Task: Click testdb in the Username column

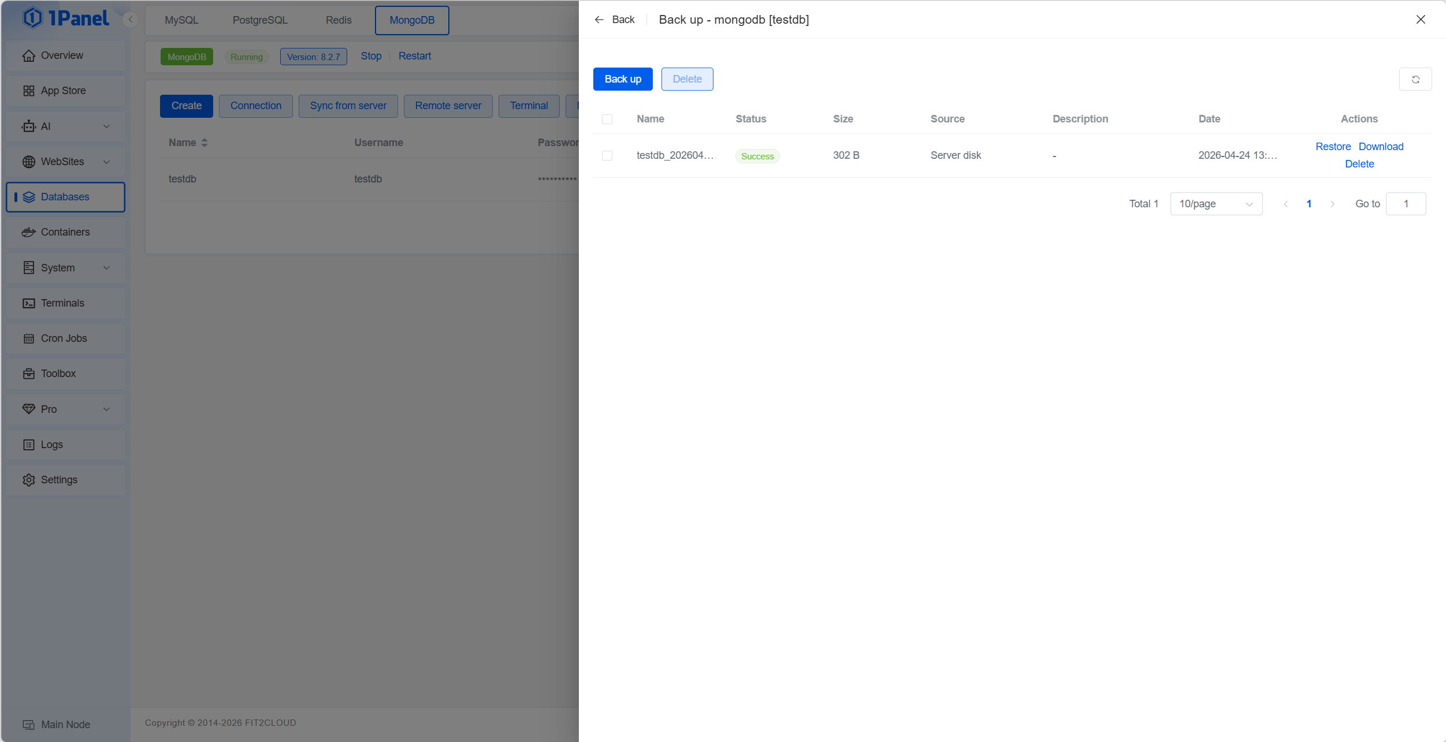Action: pos(368,179)
